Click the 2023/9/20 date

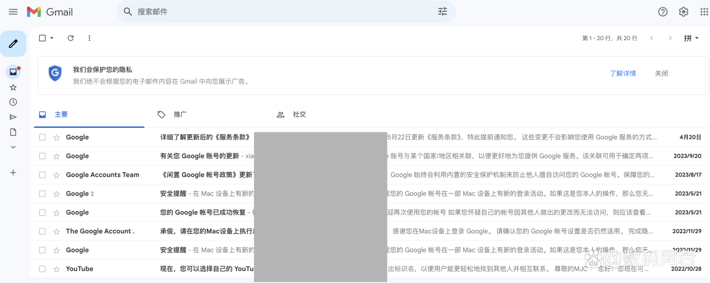click(x=688, y=156)
